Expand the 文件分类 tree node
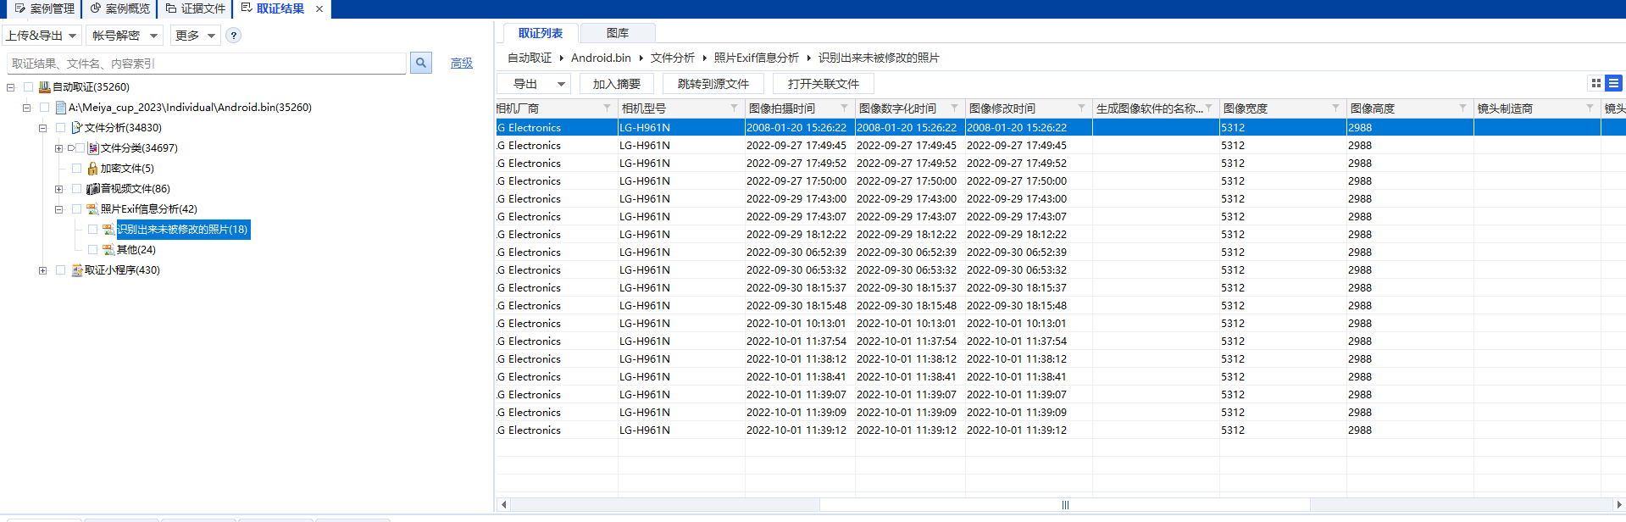 pos(59,148)
